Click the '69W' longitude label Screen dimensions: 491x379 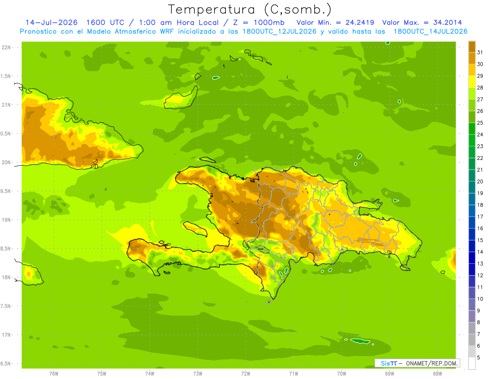click(x=390, y=373)
